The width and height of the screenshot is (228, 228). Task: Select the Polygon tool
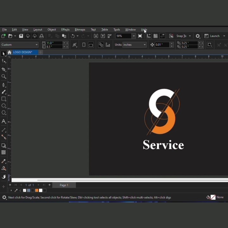click(3, 112)
